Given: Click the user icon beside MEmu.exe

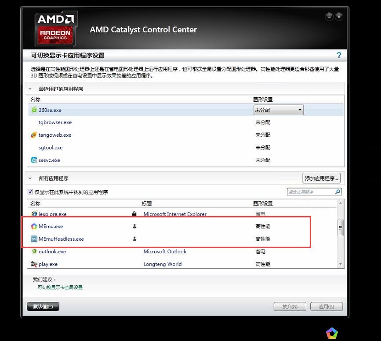Looking at the screenshot, I should 134,226.
